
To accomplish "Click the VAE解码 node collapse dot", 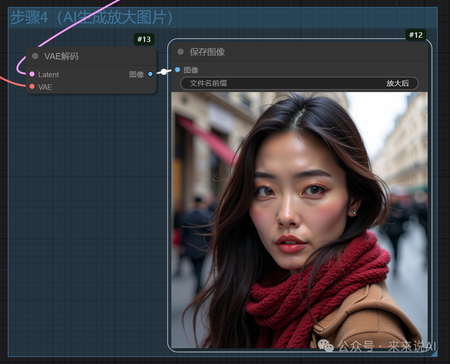I will click(35, 56).
